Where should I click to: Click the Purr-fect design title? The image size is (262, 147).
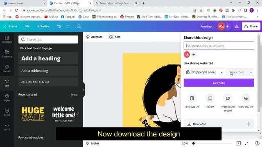tap(206, 26)
